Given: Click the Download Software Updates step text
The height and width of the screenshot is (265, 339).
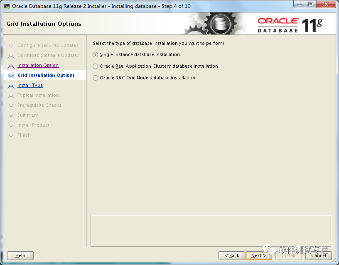Looking at the screenshot, I should pos(49,55).
